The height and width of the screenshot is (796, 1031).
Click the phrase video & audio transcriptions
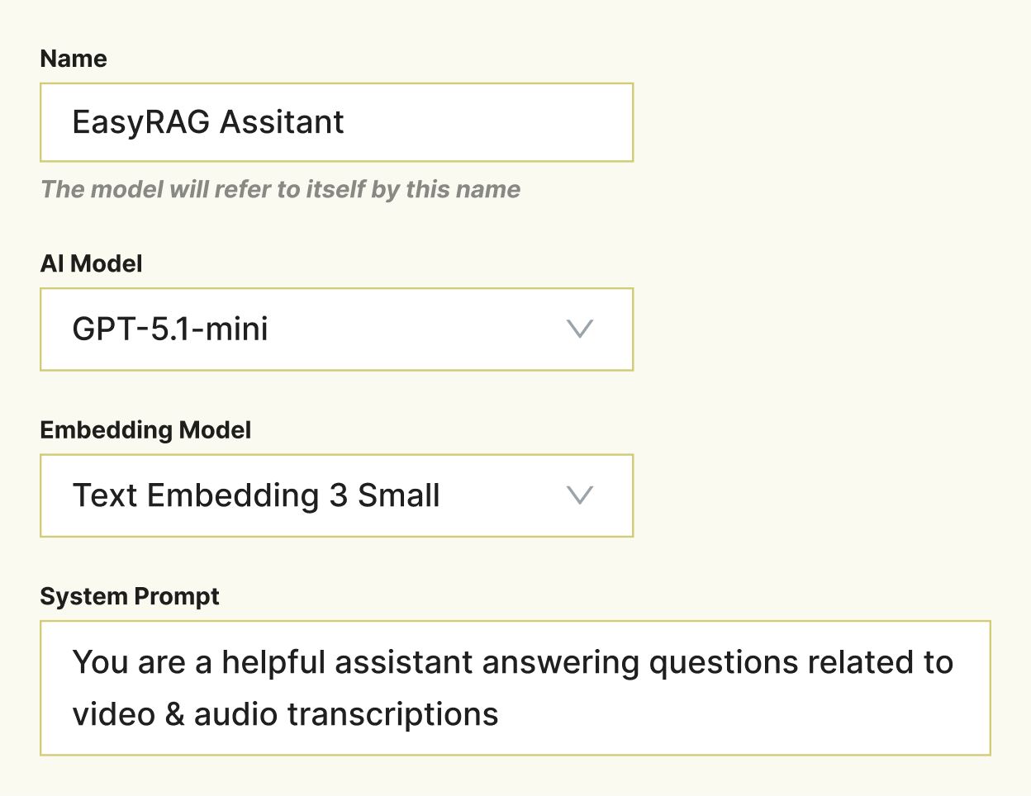[286, 713]
